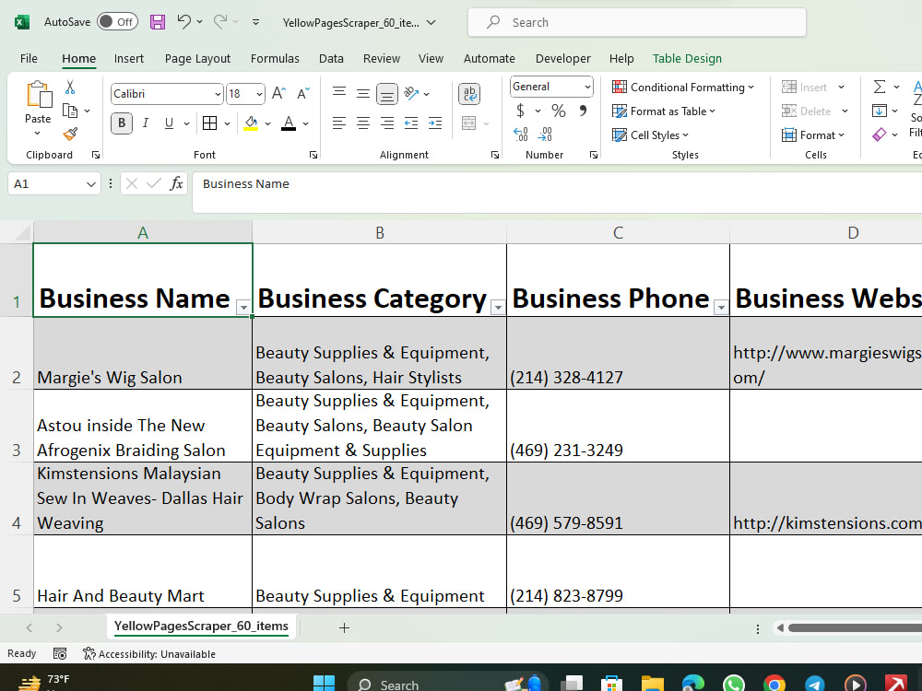Center text horizontally

click(x=362, y=123)
